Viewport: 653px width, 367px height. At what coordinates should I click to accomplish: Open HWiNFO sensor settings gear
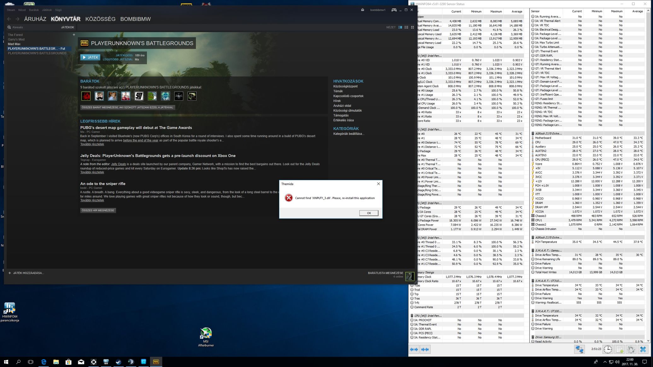(x=631, y=349)
